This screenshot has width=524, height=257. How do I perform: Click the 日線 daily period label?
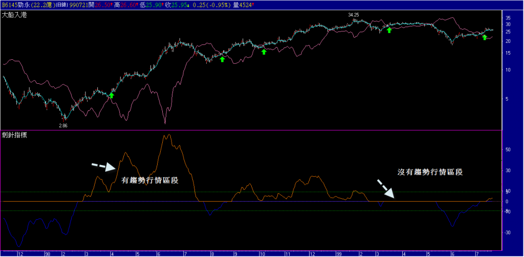click(x=61, y=4)
